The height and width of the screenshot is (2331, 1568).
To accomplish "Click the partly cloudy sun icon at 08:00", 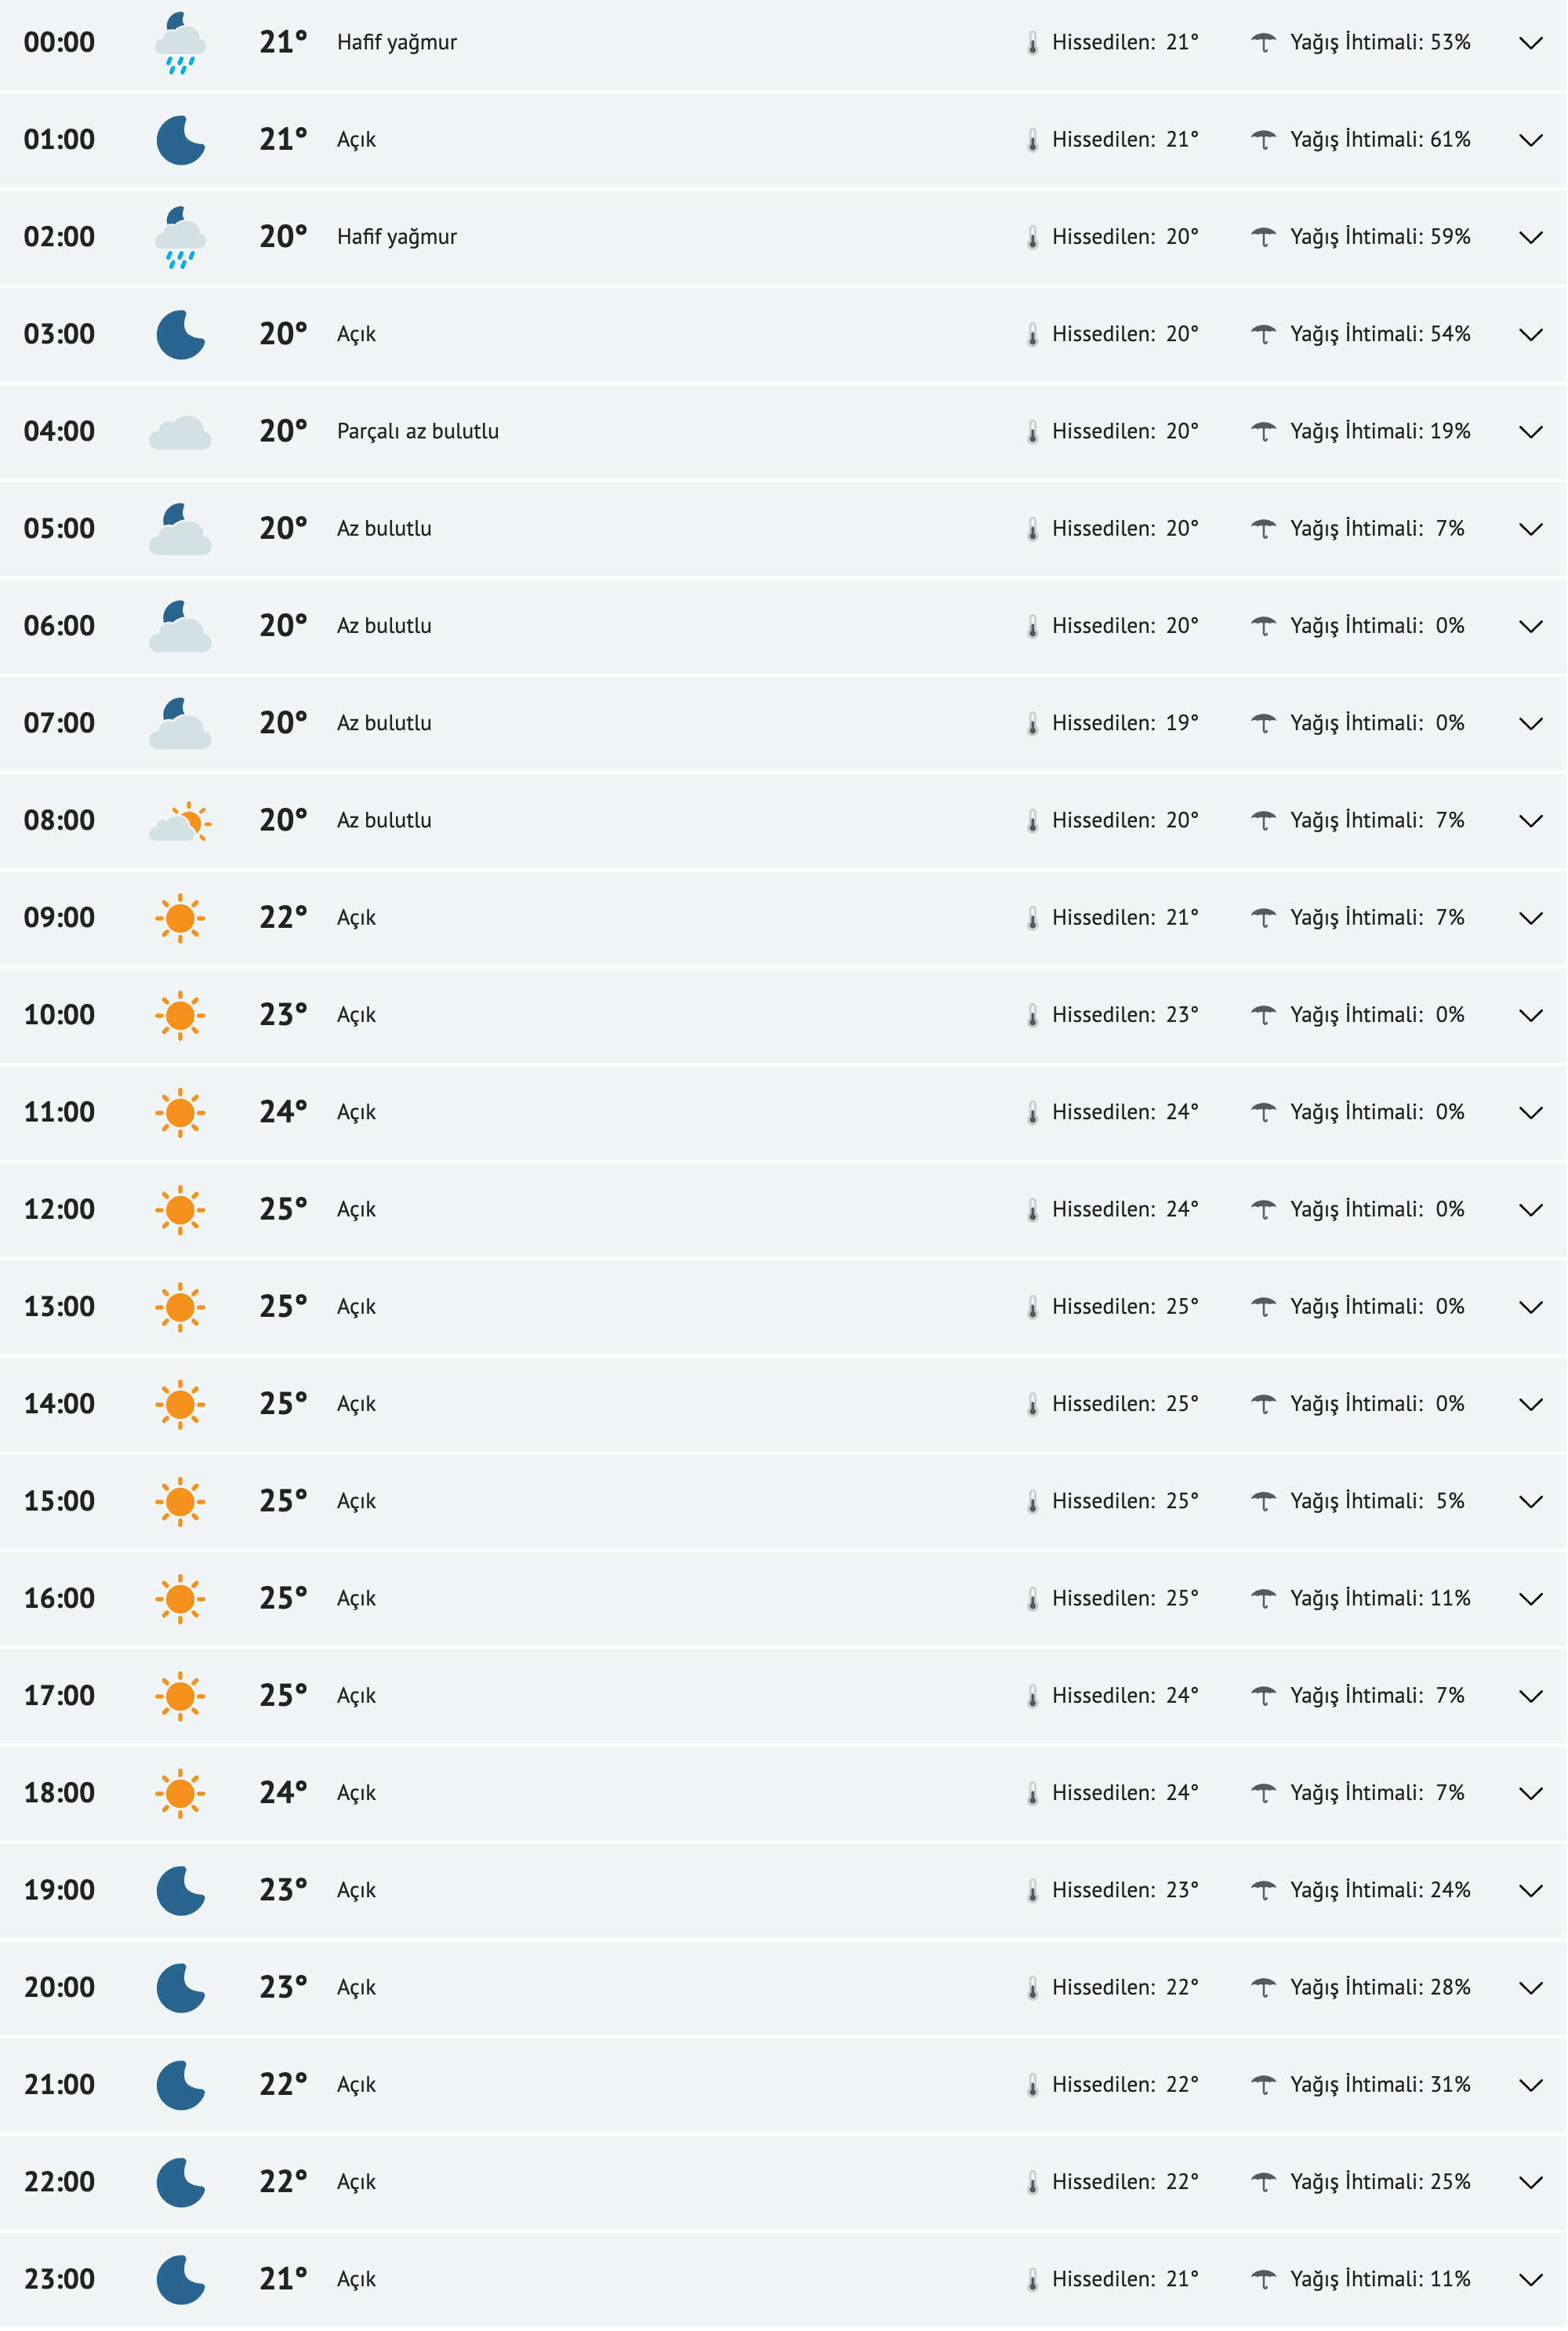I will [x=180, y=821].
